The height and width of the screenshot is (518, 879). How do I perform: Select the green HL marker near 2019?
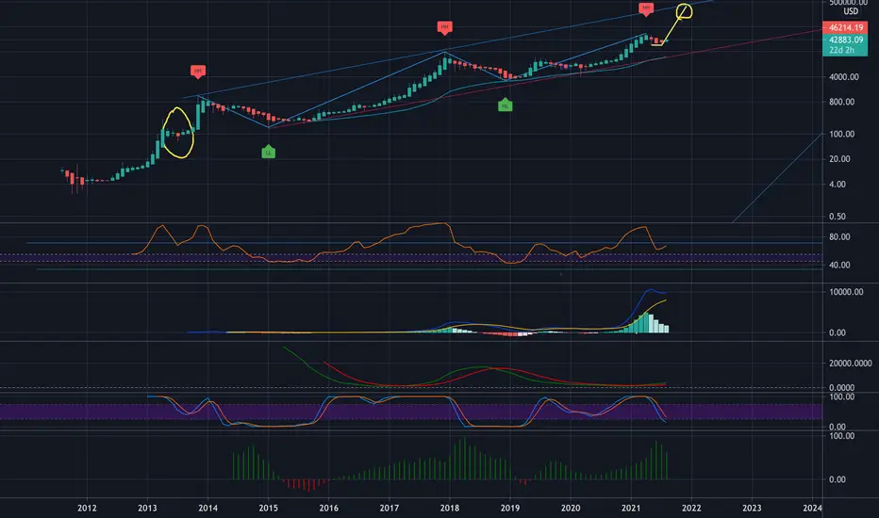pyautogui.click(x=506, y=105)
